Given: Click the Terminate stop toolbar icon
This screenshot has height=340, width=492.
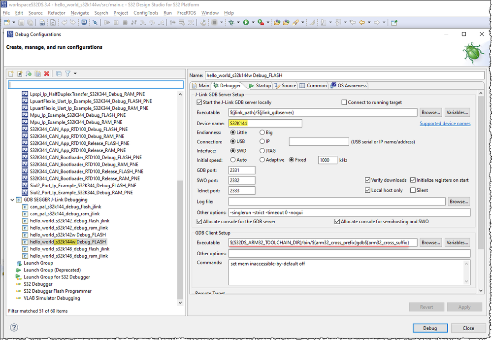Looking at the screenshot, I should coord(125,22).
